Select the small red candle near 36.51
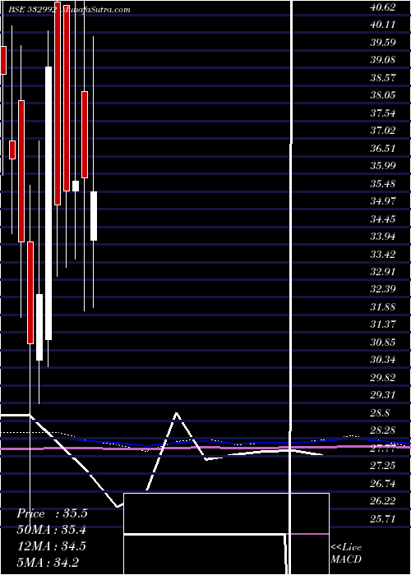 pyautogui.click(x=12, y=149)
